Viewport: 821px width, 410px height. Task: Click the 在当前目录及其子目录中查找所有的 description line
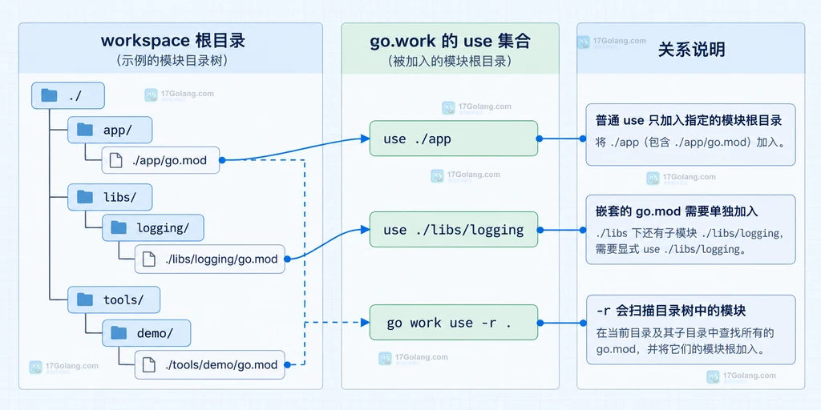(685, 333)
